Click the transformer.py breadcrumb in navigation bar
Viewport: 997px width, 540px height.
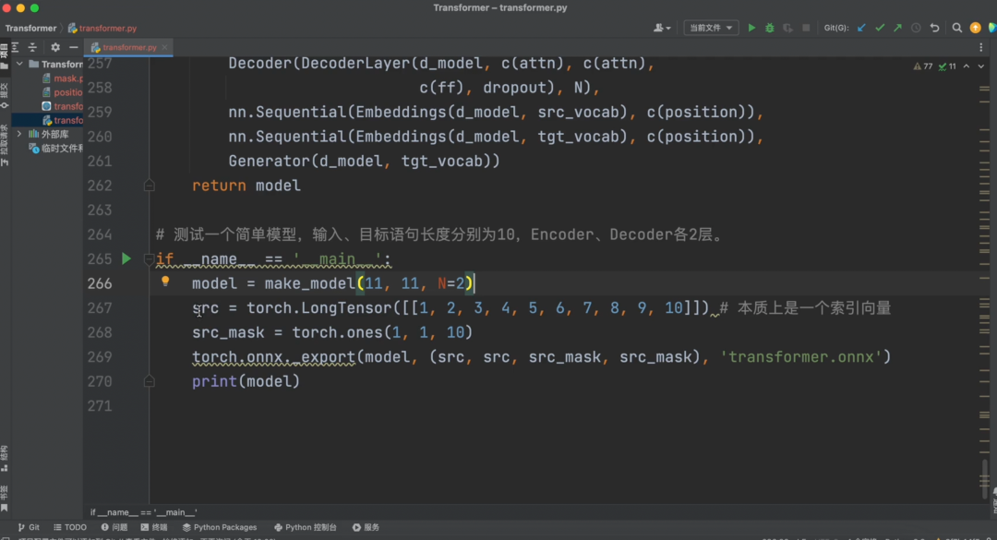(x=102, y=28)
